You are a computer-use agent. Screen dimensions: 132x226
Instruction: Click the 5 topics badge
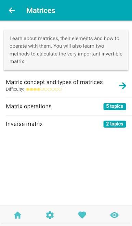click(x=115, y=106)
